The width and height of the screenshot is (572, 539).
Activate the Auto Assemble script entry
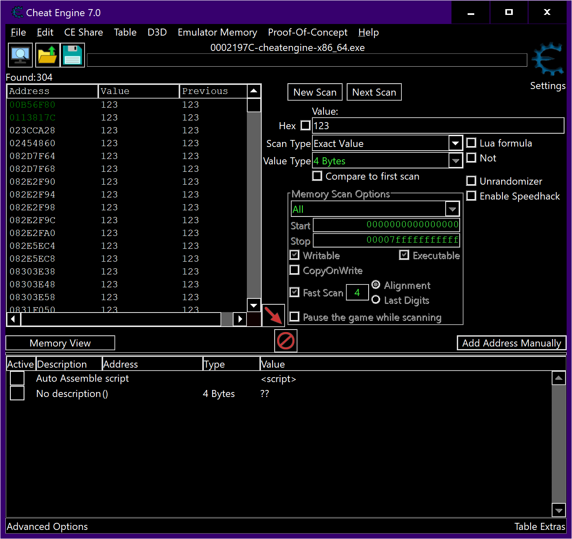click(x=17, y=378)
